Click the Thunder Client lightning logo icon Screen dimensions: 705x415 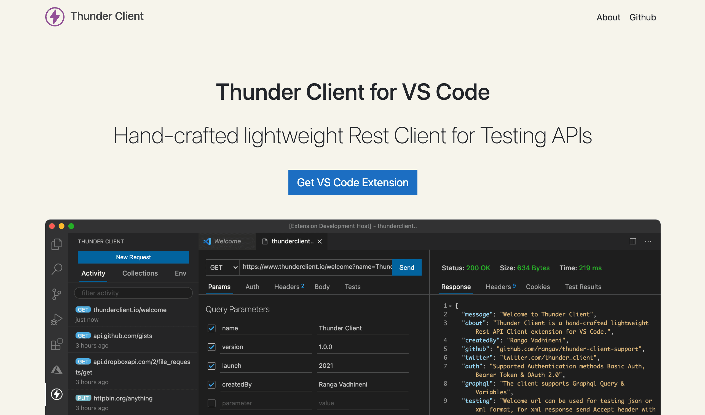pyautogui.click(x=55, y=17)
